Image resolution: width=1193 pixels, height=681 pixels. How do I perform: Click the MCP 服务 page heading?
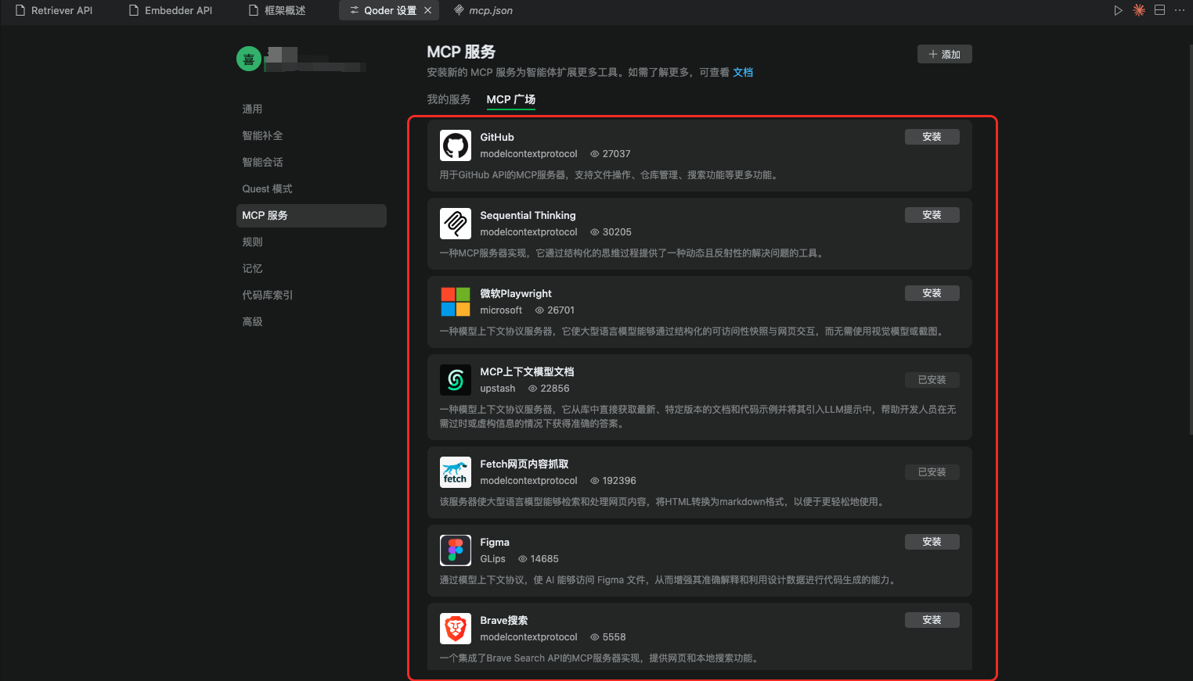tap(461, 52)
